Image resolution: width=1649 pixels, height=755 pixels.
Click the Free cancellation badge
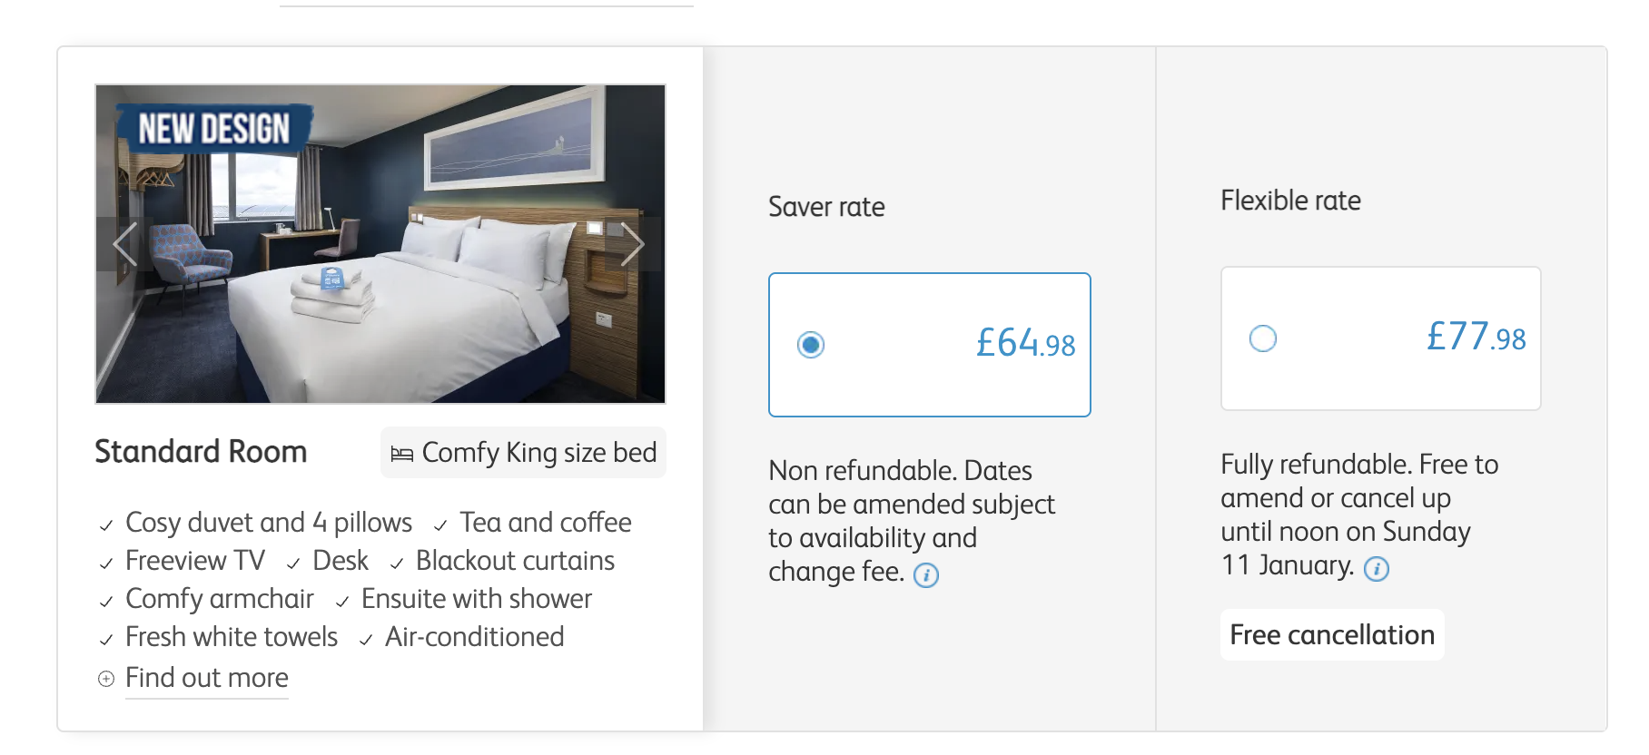(x=1331, y=635)
